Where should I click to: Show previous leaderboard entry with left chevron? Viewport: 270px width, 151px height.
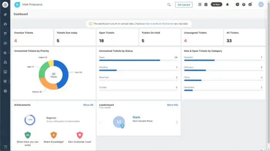coord(101,122)
